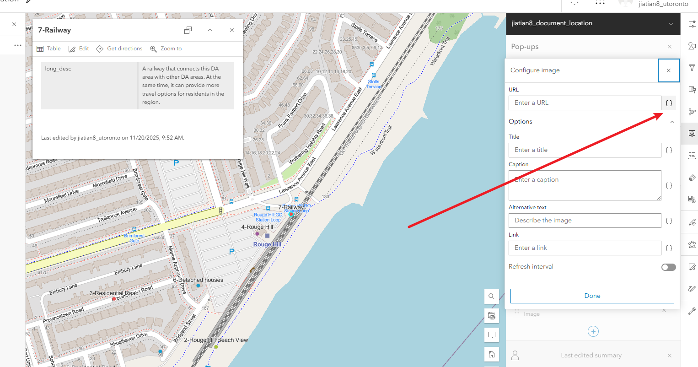The image size is (698, 367).
Task: Click the map Home default extent button
Action: click(x=491, y=354)
